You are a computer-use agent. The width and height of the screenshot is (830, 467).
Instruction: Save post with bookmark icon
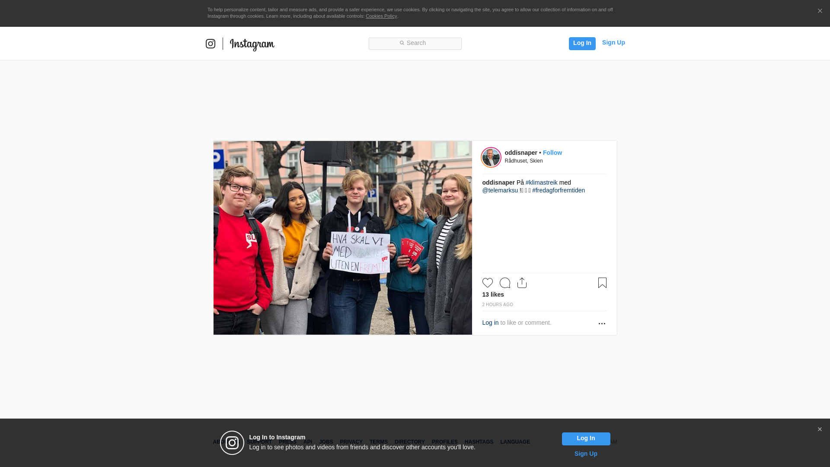pos(602,283)
